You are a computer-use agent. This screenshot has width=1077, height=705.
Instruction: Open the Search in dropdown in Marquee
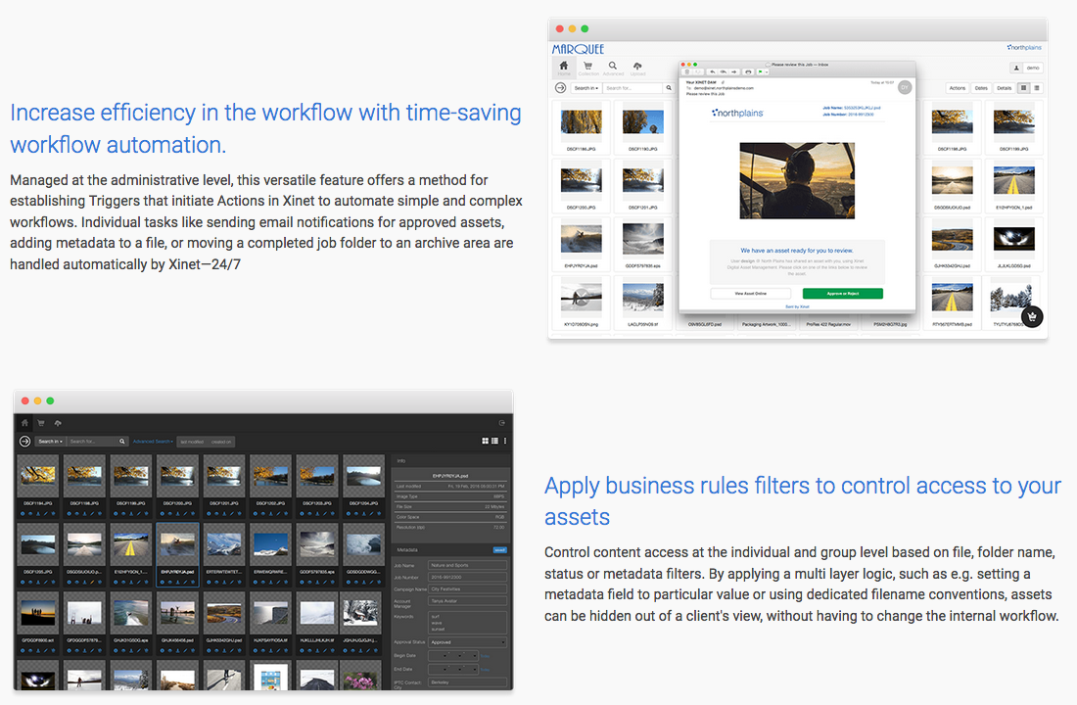pos(585,88)
